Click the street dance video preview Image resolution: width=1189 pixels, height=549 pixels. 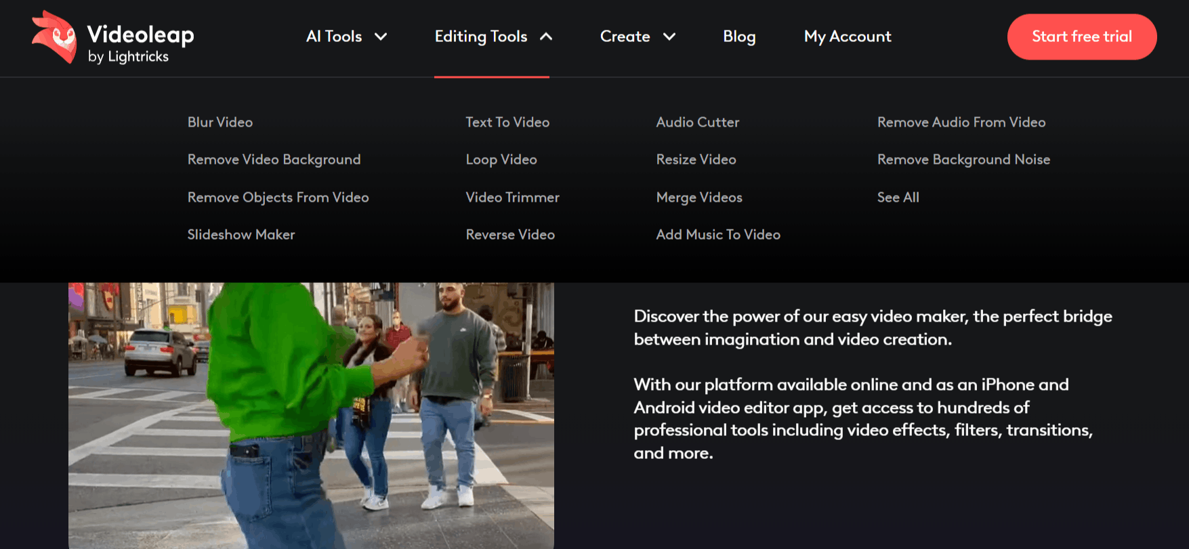311,416
